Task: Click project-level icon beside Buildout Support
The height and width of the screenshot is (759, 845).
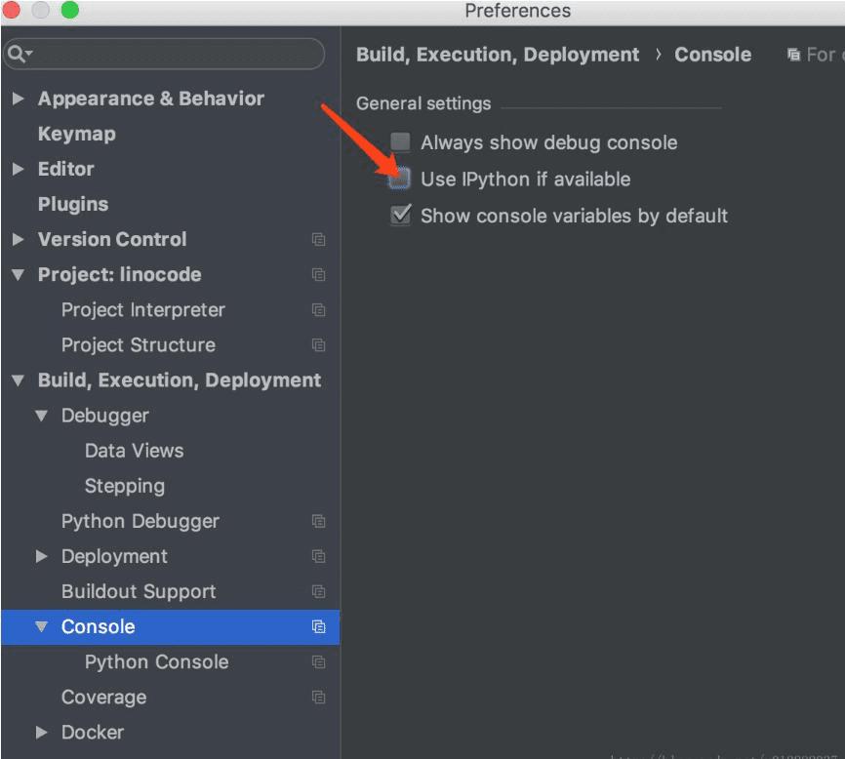Action: click(x=318, y=592)
